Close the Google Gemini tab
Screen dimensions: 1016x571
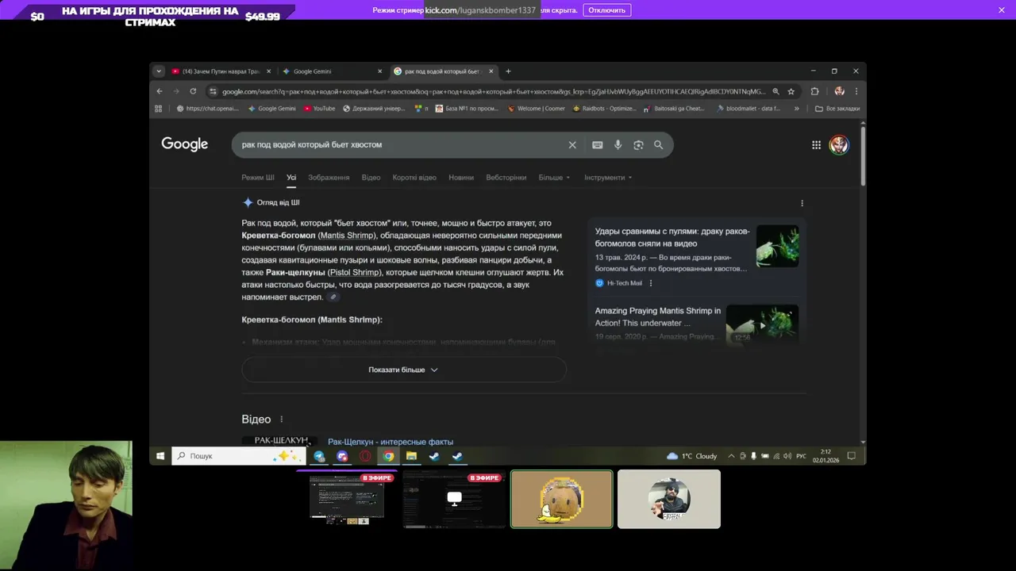point(379,71)
